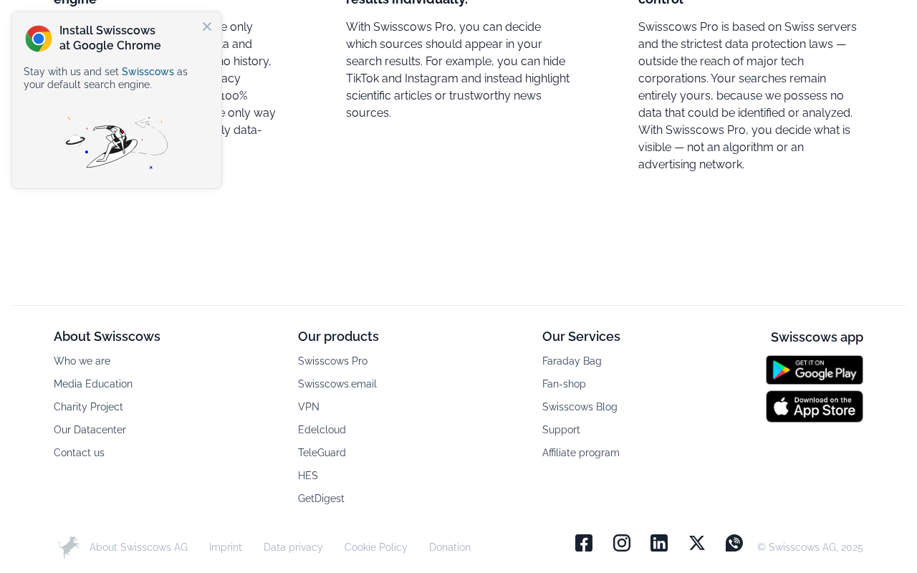Close the Install Swisscows popup
Screen dimensions: 917x573
207,27
